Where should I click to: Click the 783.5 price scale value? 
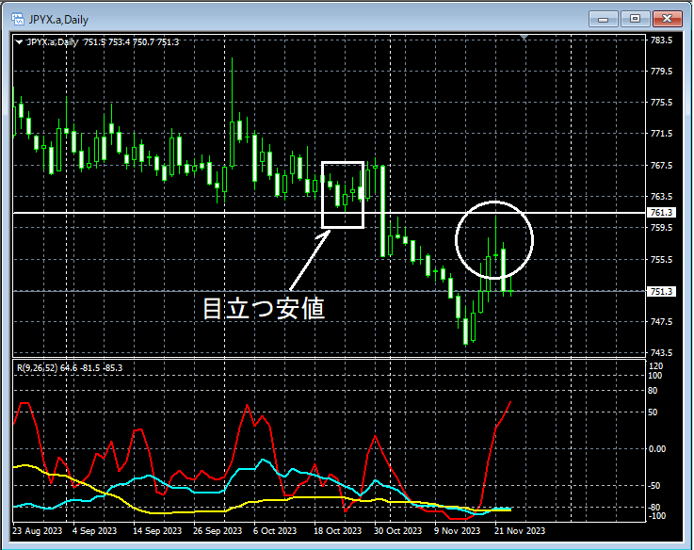(661, 40)
